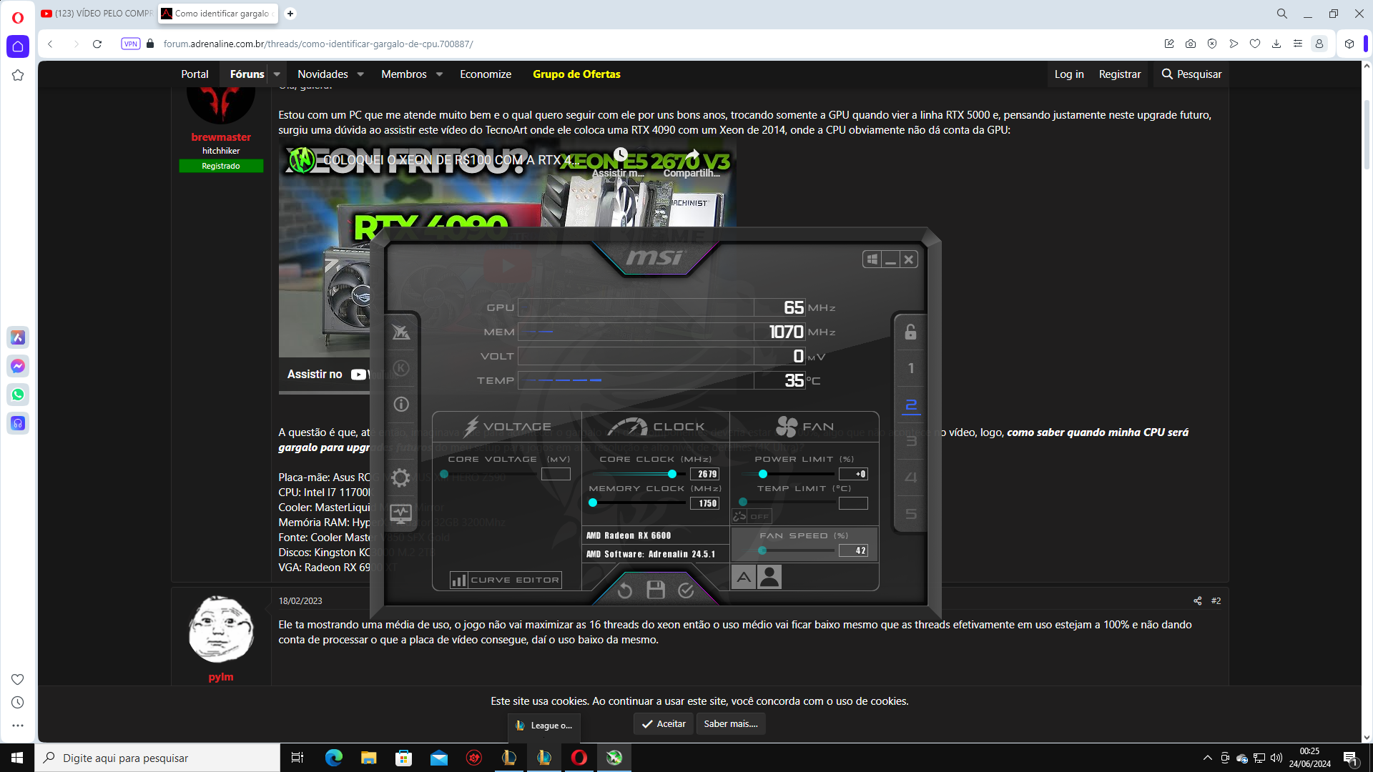The height and width of the screenshot is (772, 1373).
Task: Click the Log in link
Action: coord(1069,74)
